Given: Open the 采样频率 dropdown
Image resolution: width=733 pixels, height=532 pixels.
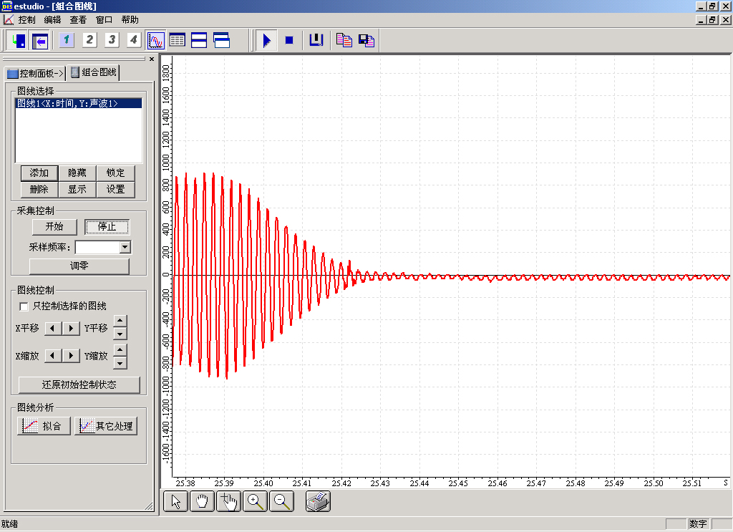Looking at the screenshot, I should pyautogui.click(x=125, y=247).
